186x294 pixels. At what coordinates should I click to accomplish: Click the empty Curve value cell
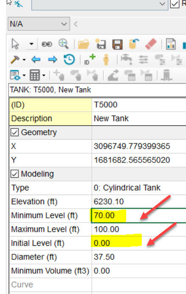point(139,285)
